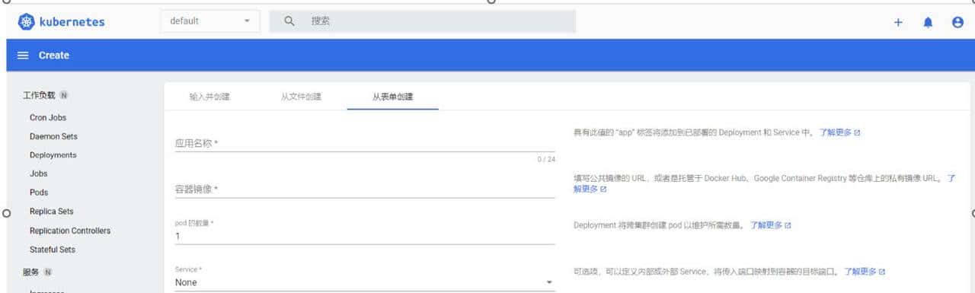This screenshot has width=975, height=293.
Task: Open Stateful Sets in sidebar
Action: pos(53,250)
